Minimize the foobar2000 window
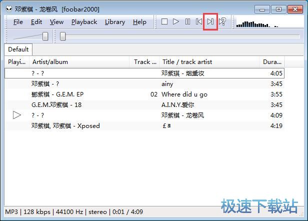 click(x=262, y=9)
